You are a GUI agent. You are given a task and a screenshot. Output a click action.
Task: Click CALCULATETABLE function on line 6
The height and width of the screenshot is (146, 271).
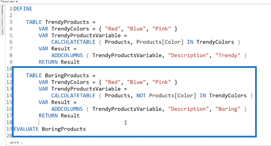73,42
